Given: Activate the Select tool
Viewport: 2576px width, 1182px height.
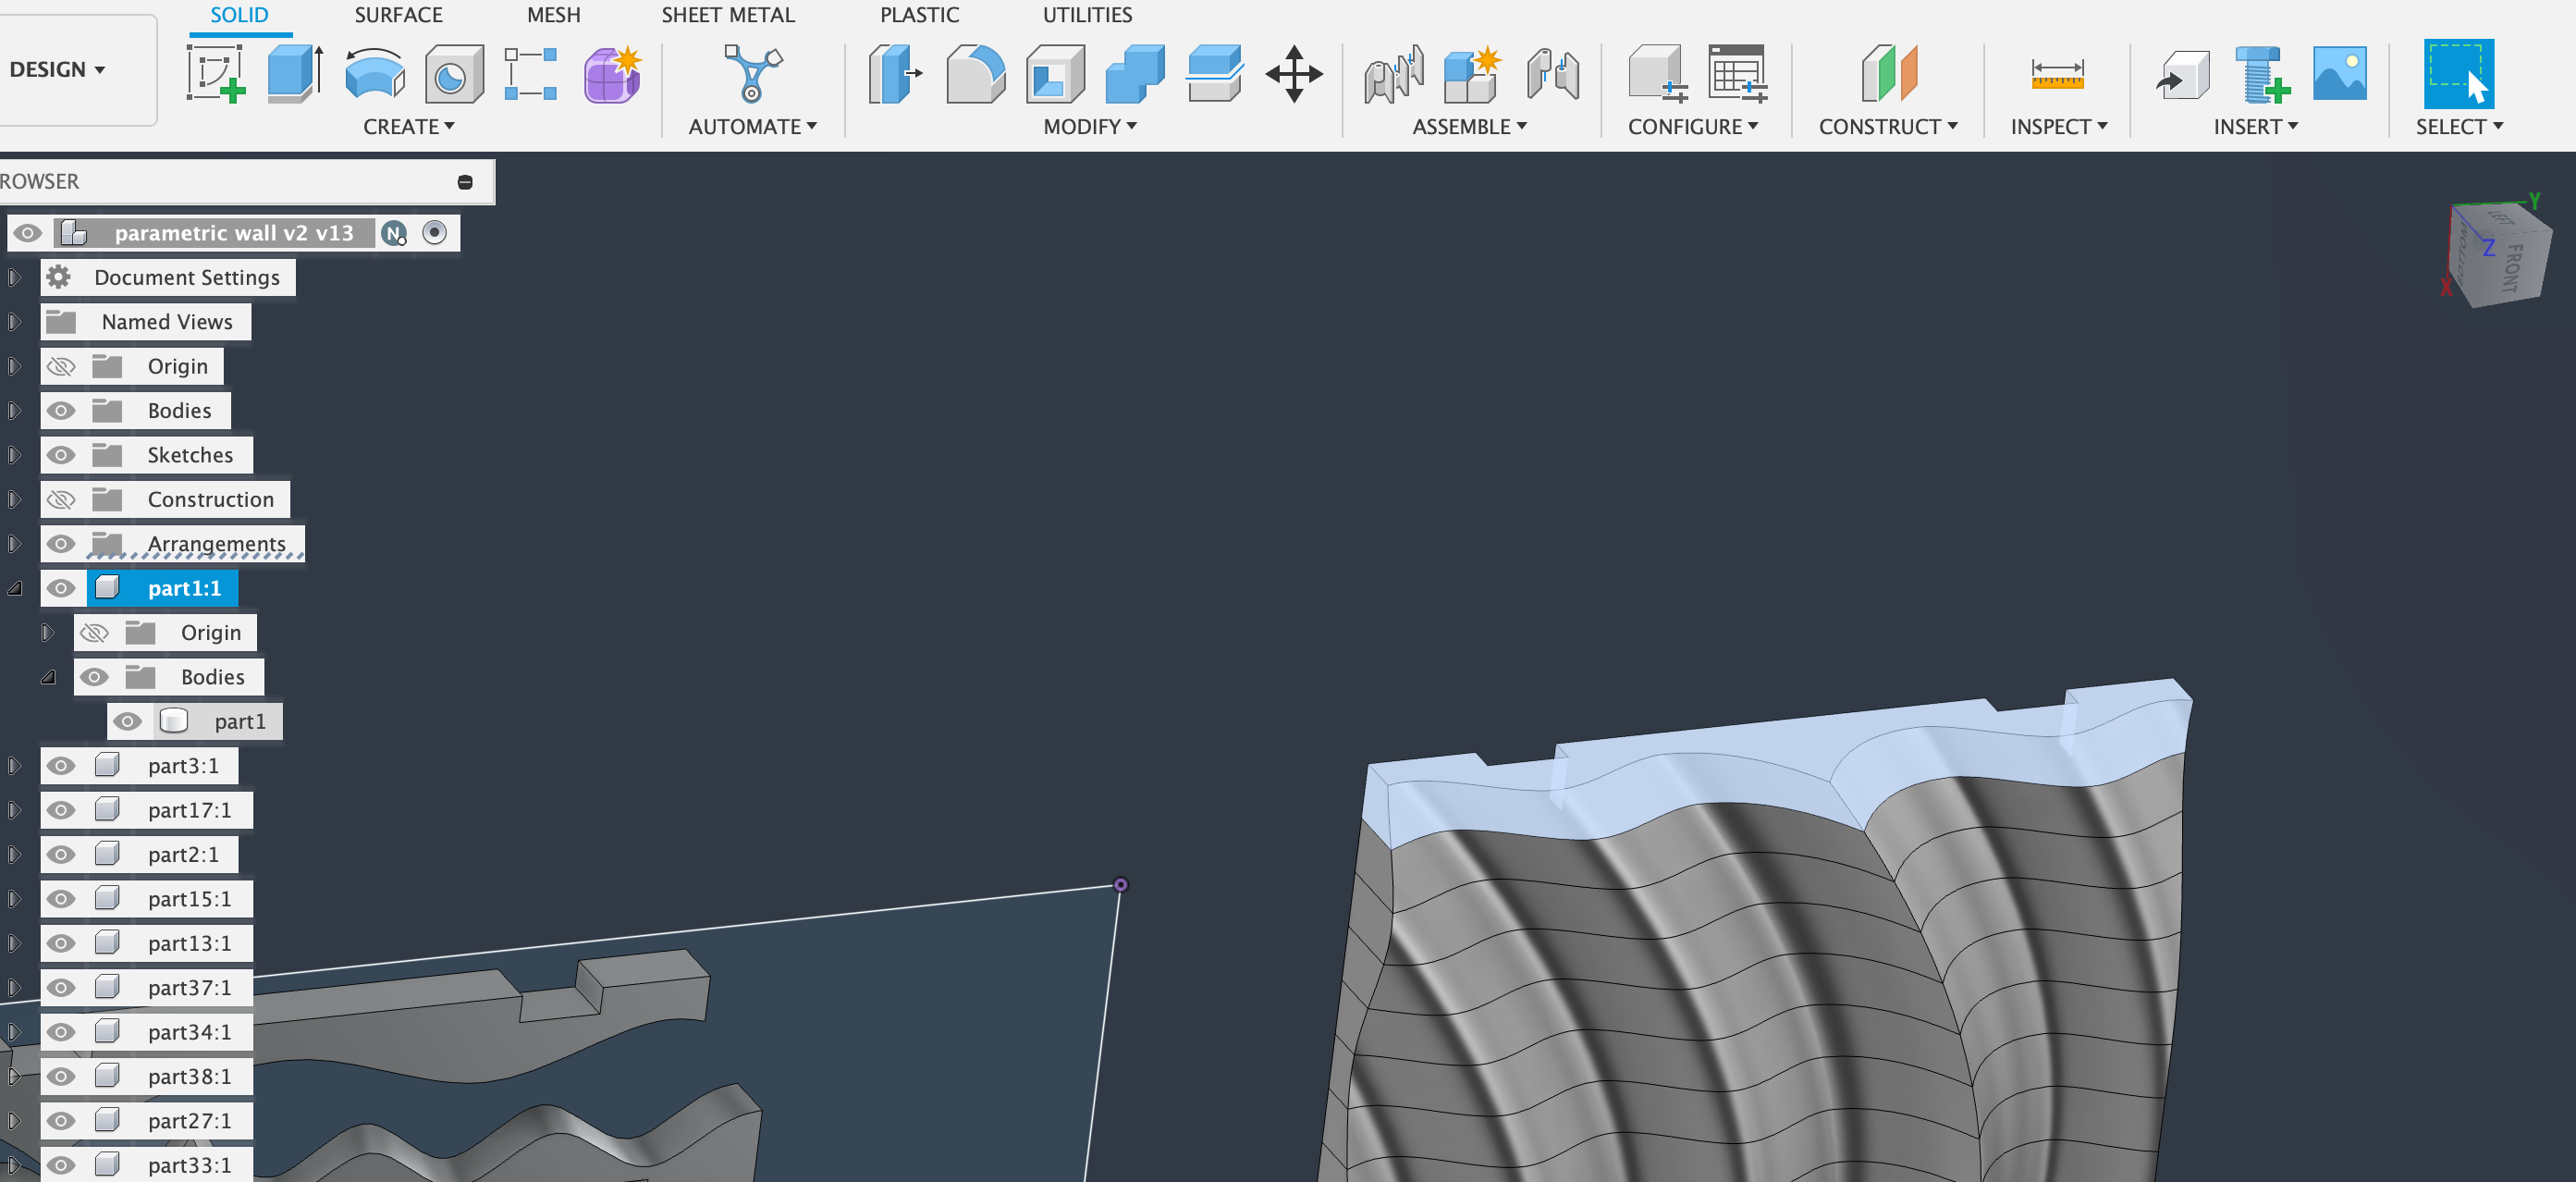Looking at the screenshot, I should pos(2459,73).
